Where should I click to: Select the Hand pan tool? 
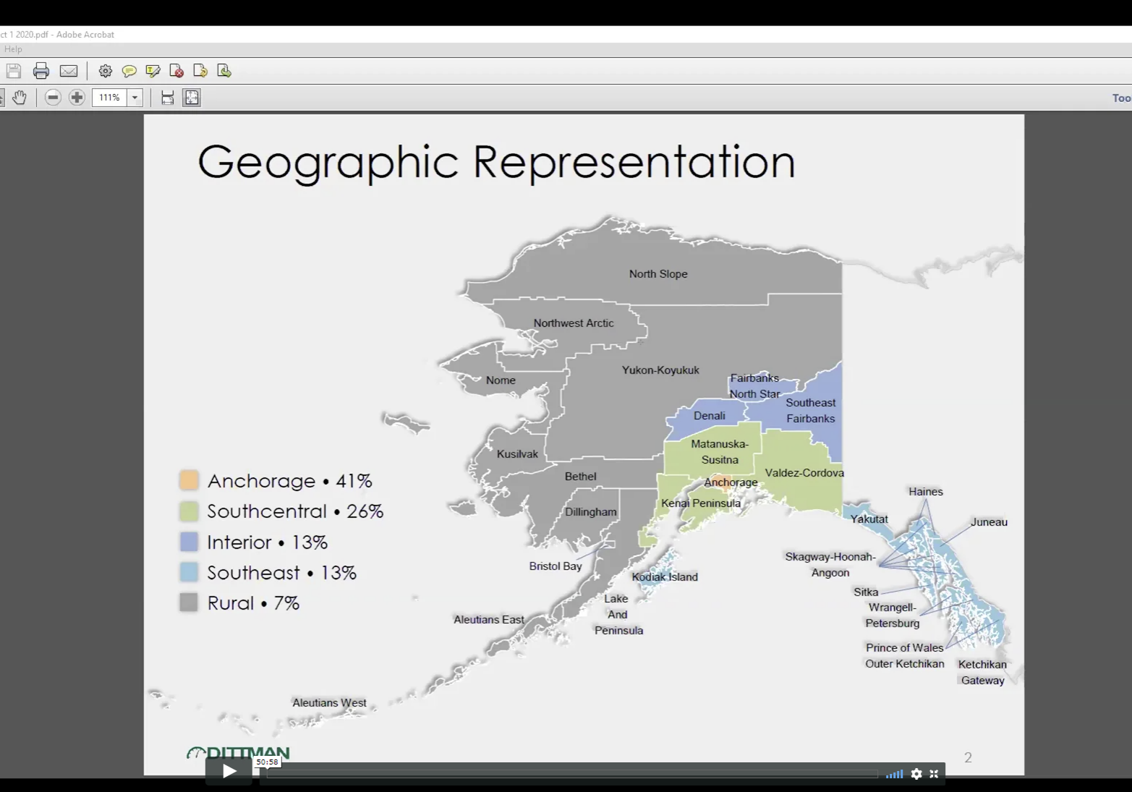pos(20,98)
